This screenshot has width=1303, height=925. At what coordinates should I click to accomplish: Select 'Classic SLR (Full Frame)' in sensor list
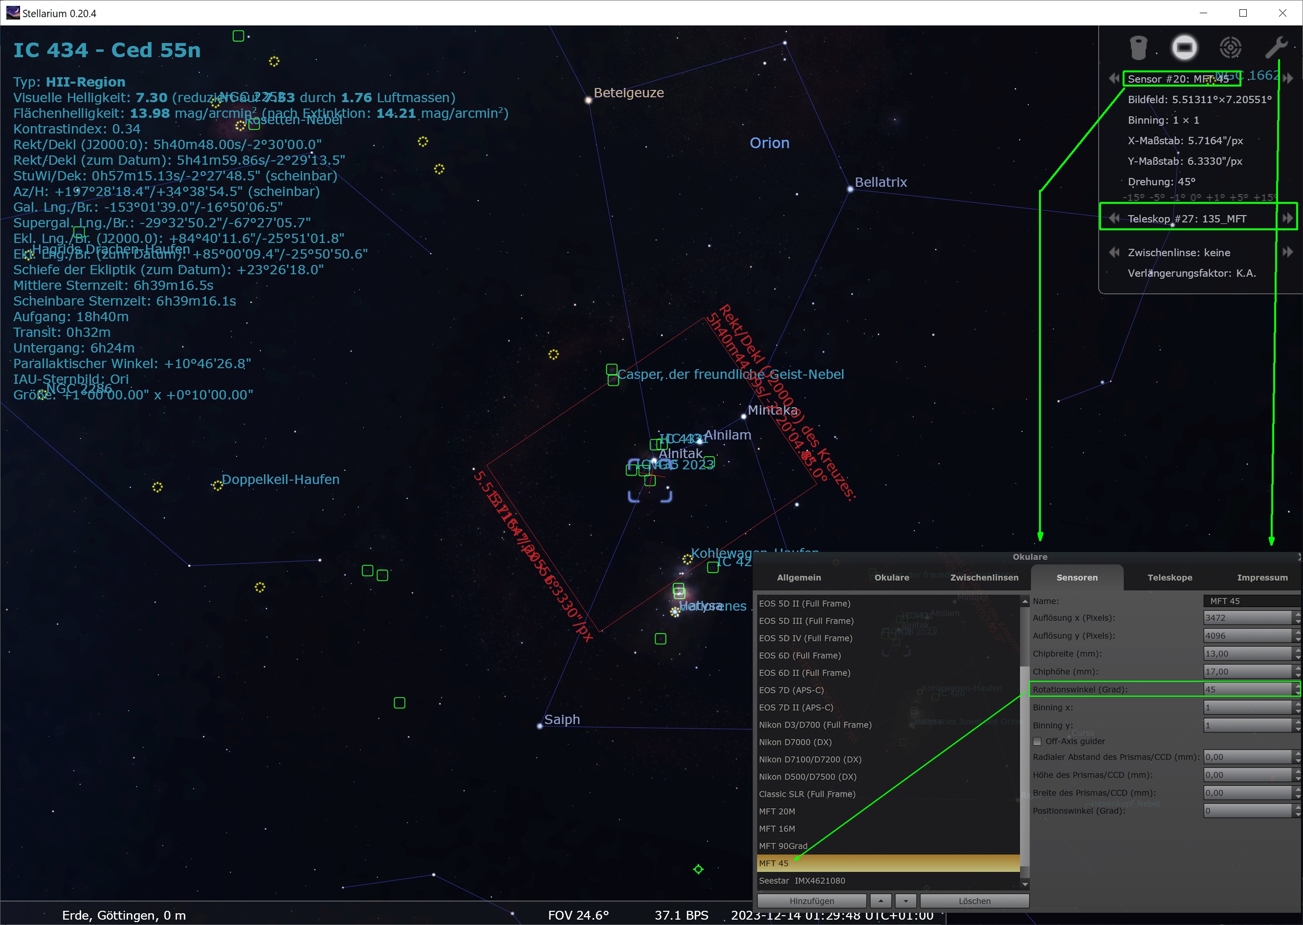pyautogui.click(x=888, y=793)
